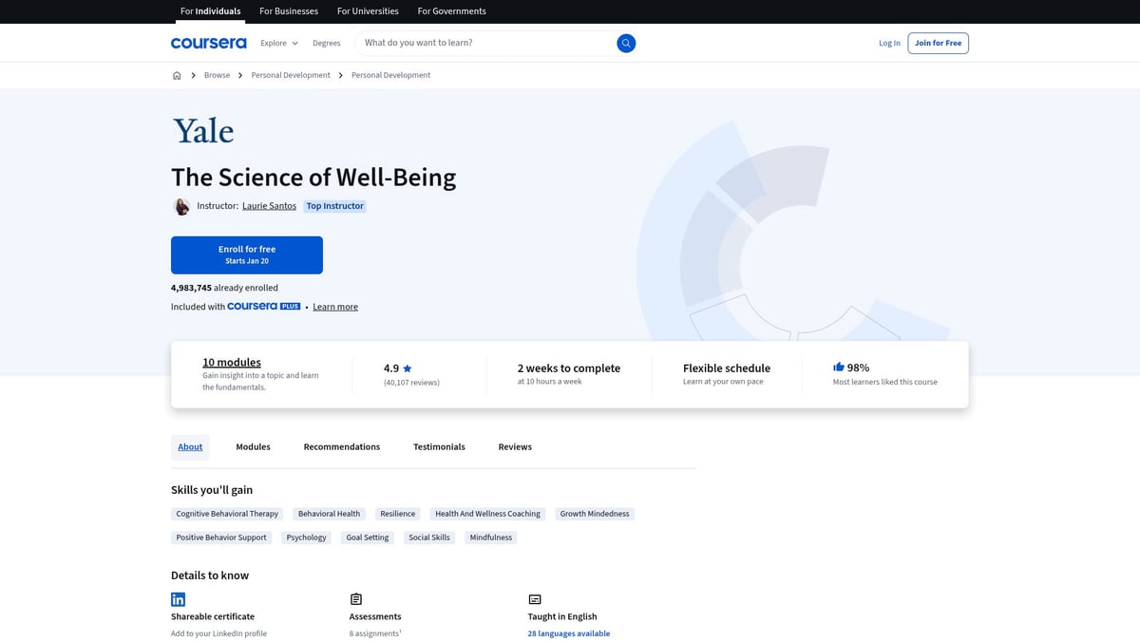Click the home icon in the breadcrumb
The width and height of the screenshot is (1140, 641).
tap(177, 74)
